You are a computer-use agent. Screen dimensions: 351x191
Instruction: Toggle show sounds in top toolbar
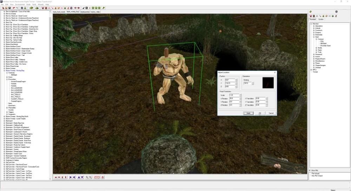(62, 8)
